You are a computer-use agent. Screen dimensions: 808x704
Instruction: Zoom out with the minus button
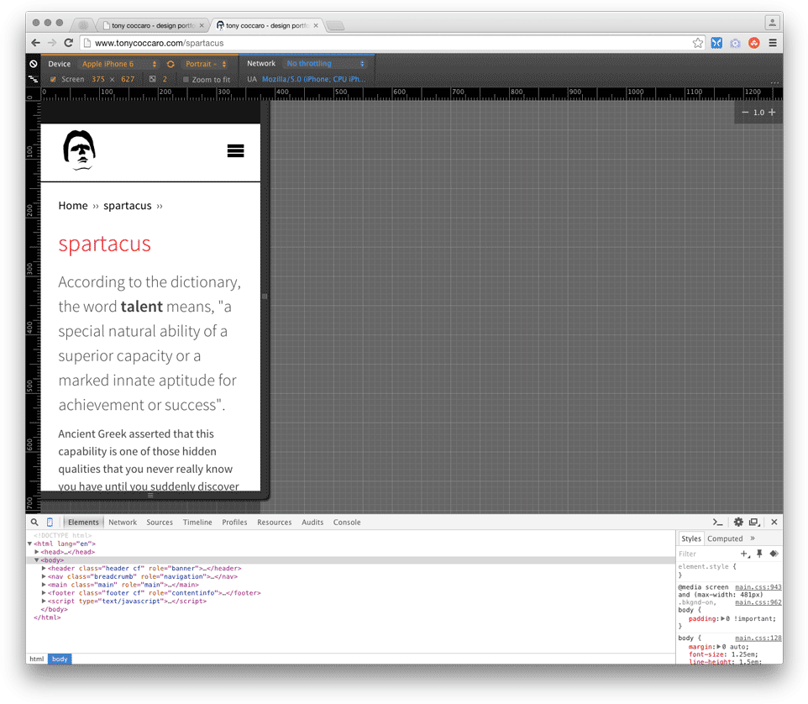[x=745, y=113]
